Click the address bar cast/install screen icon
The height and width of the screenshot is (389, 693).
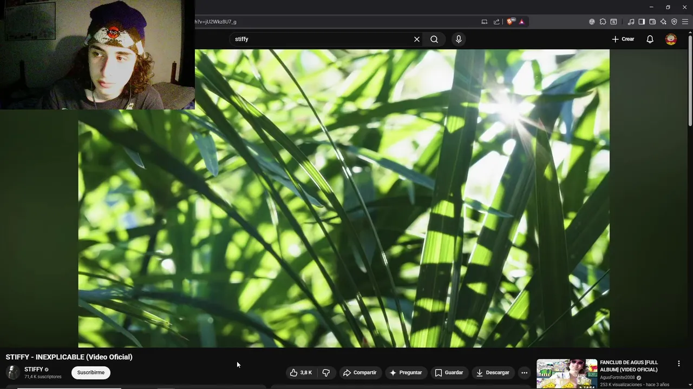point(484,22)
